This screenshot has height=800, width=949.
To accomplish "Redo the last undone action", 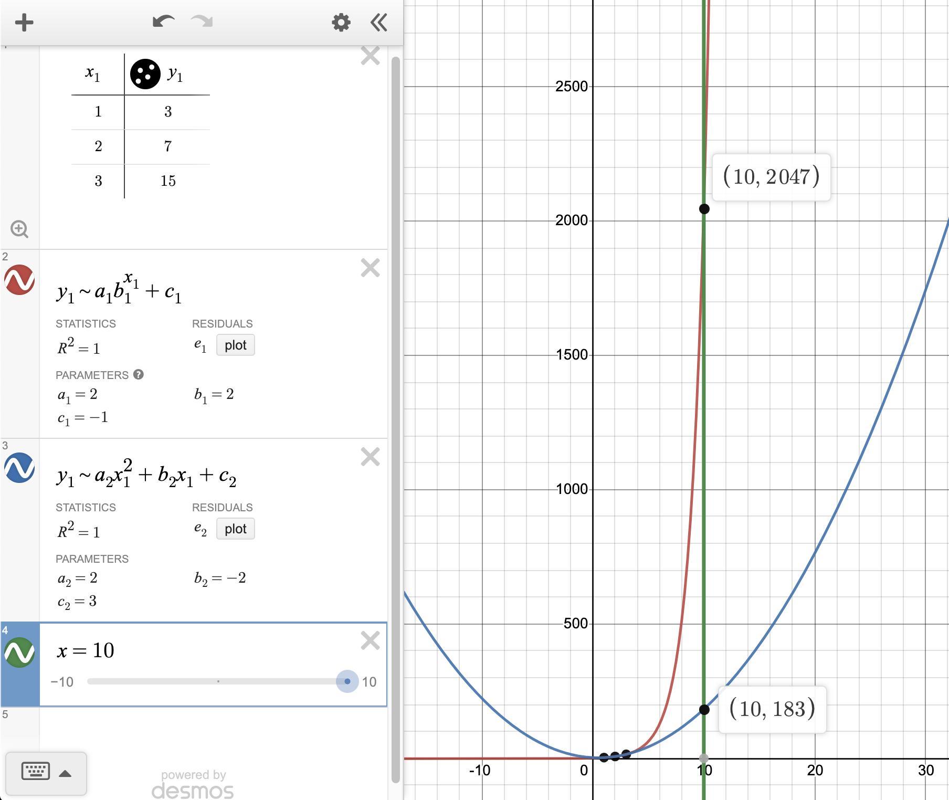I will pyautogui.click(x=202, y=22).
